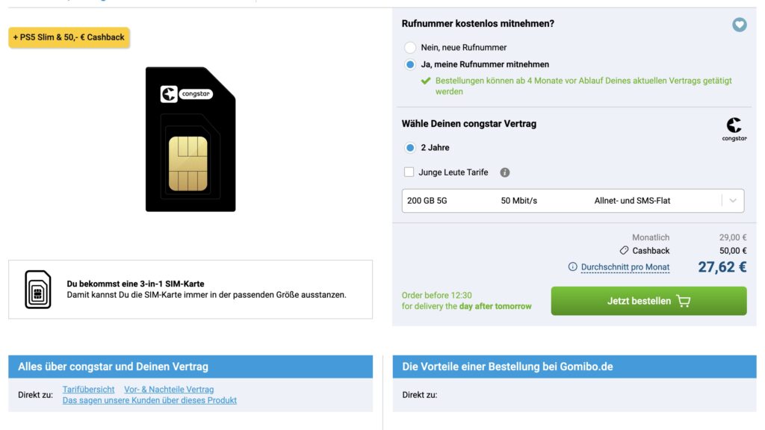Click the Jetzt bestellen button

(x=648, y=301)
